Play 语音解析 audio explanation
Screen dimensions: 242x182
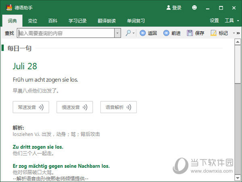click(x=119, y=107)
